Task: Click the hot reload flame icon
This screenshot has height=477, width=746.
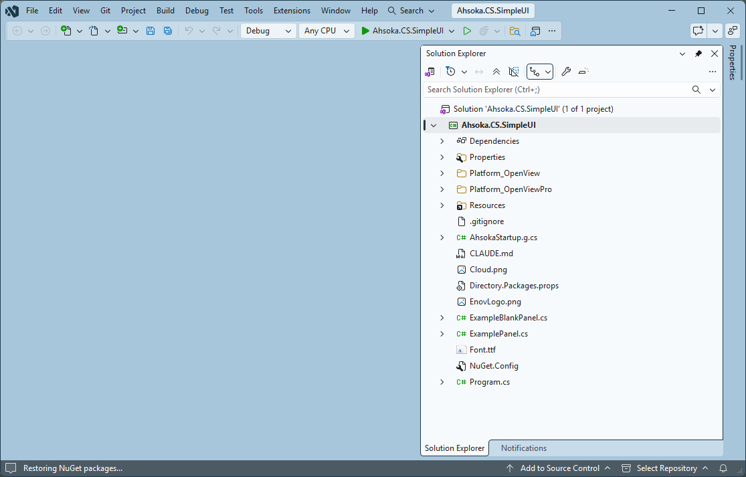Action: [x=484, y=31]
